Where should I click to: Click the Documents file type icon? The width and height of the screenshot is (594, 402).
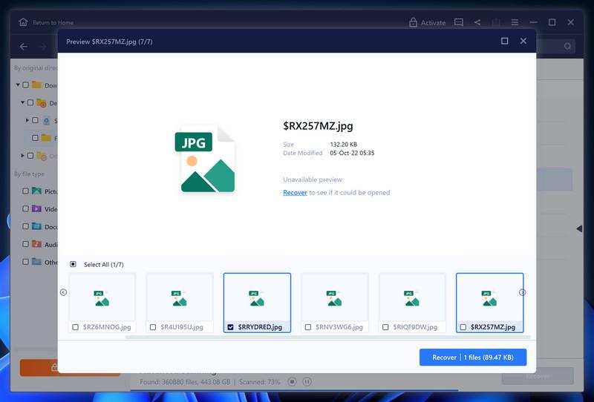(x=36, y=226)
